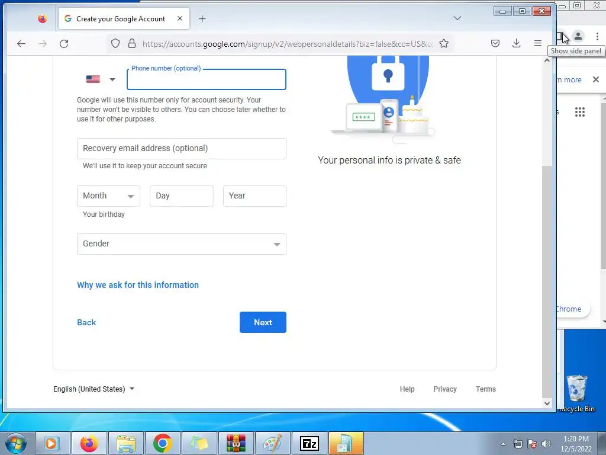606x455 pixels.
Task: Click the Day input field
Action: pyautogui.click(x=182, y=196)
